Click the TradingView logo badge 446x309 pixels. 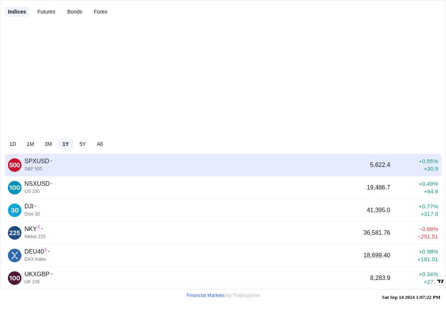[x=441, y=281]
